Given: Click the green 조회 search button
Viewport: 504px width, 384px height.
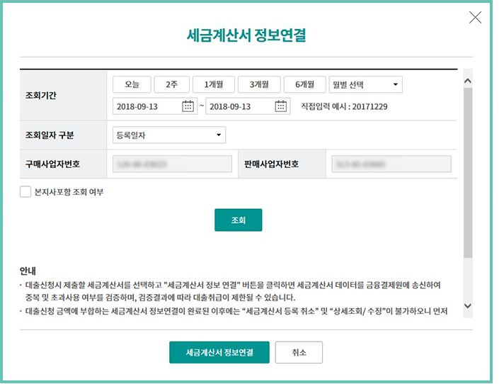Looking at the screenshot, I should (238, 220).
